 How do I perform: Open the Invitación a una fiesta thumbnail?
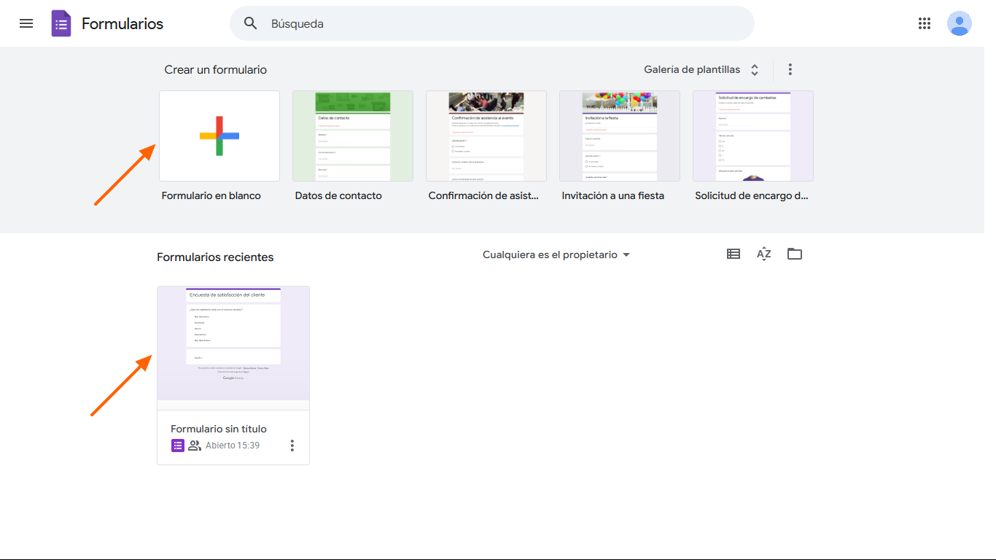pyautogui.click(x=620, y=136)
